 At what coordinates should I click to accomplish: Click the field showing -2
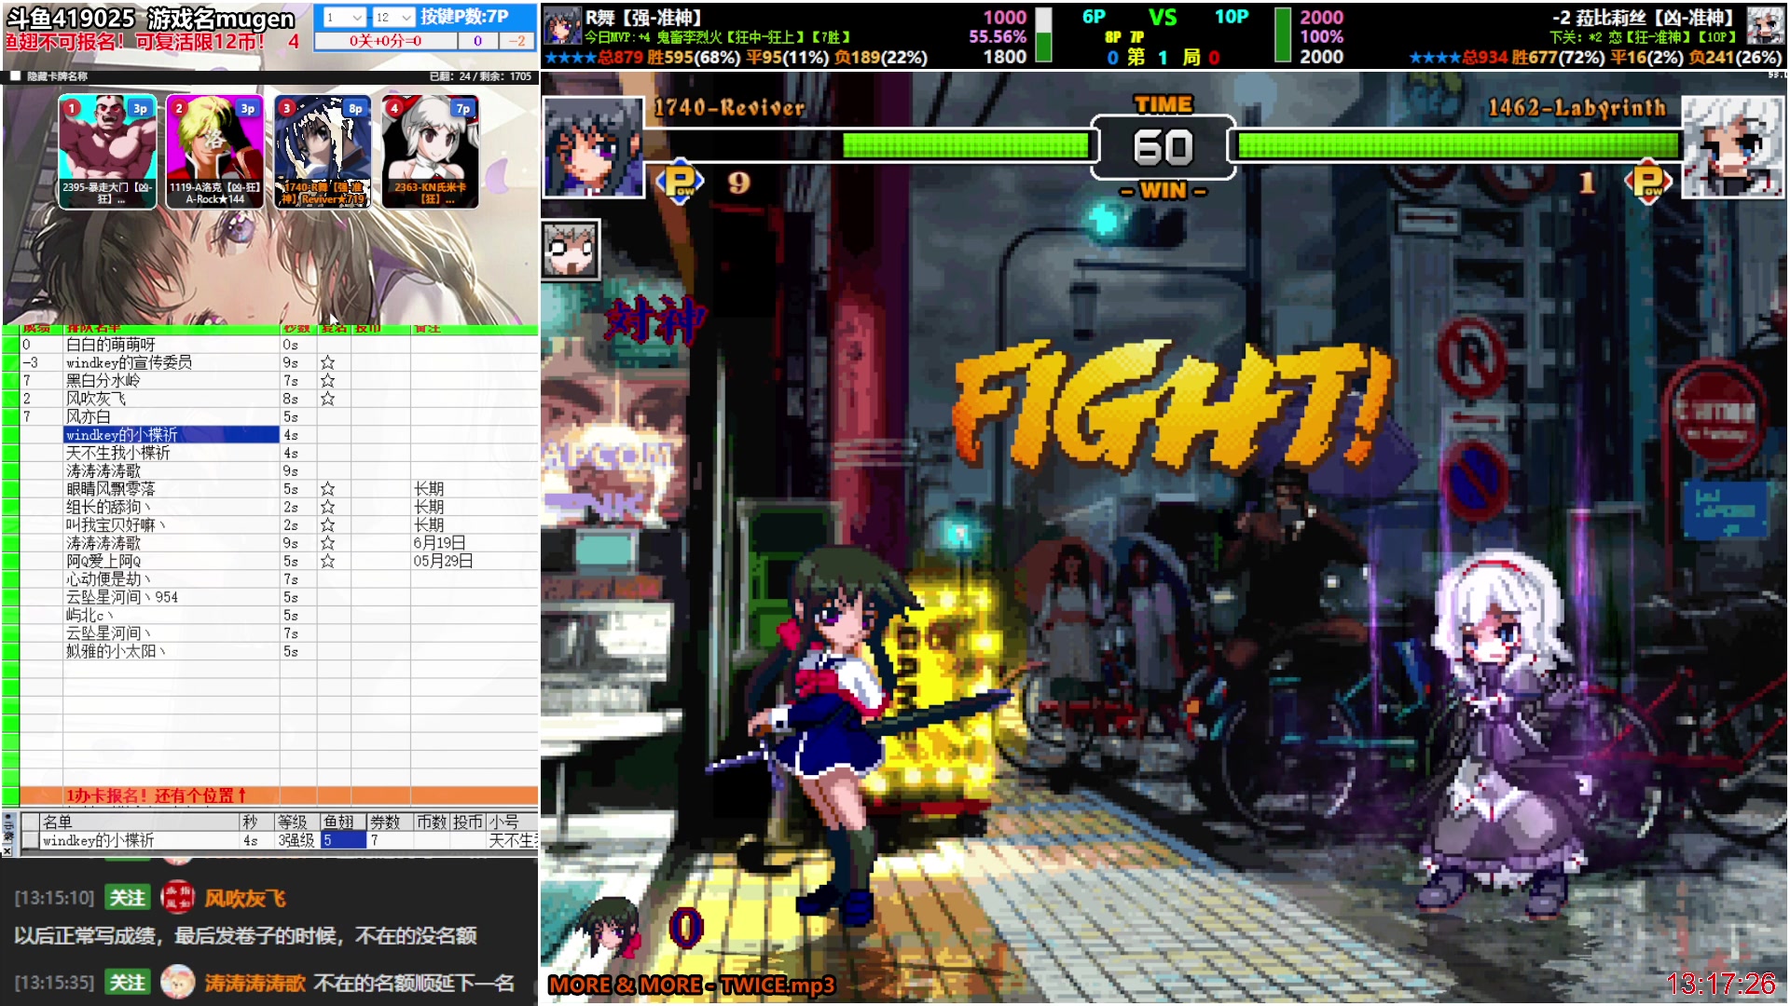tap(516, 41)
